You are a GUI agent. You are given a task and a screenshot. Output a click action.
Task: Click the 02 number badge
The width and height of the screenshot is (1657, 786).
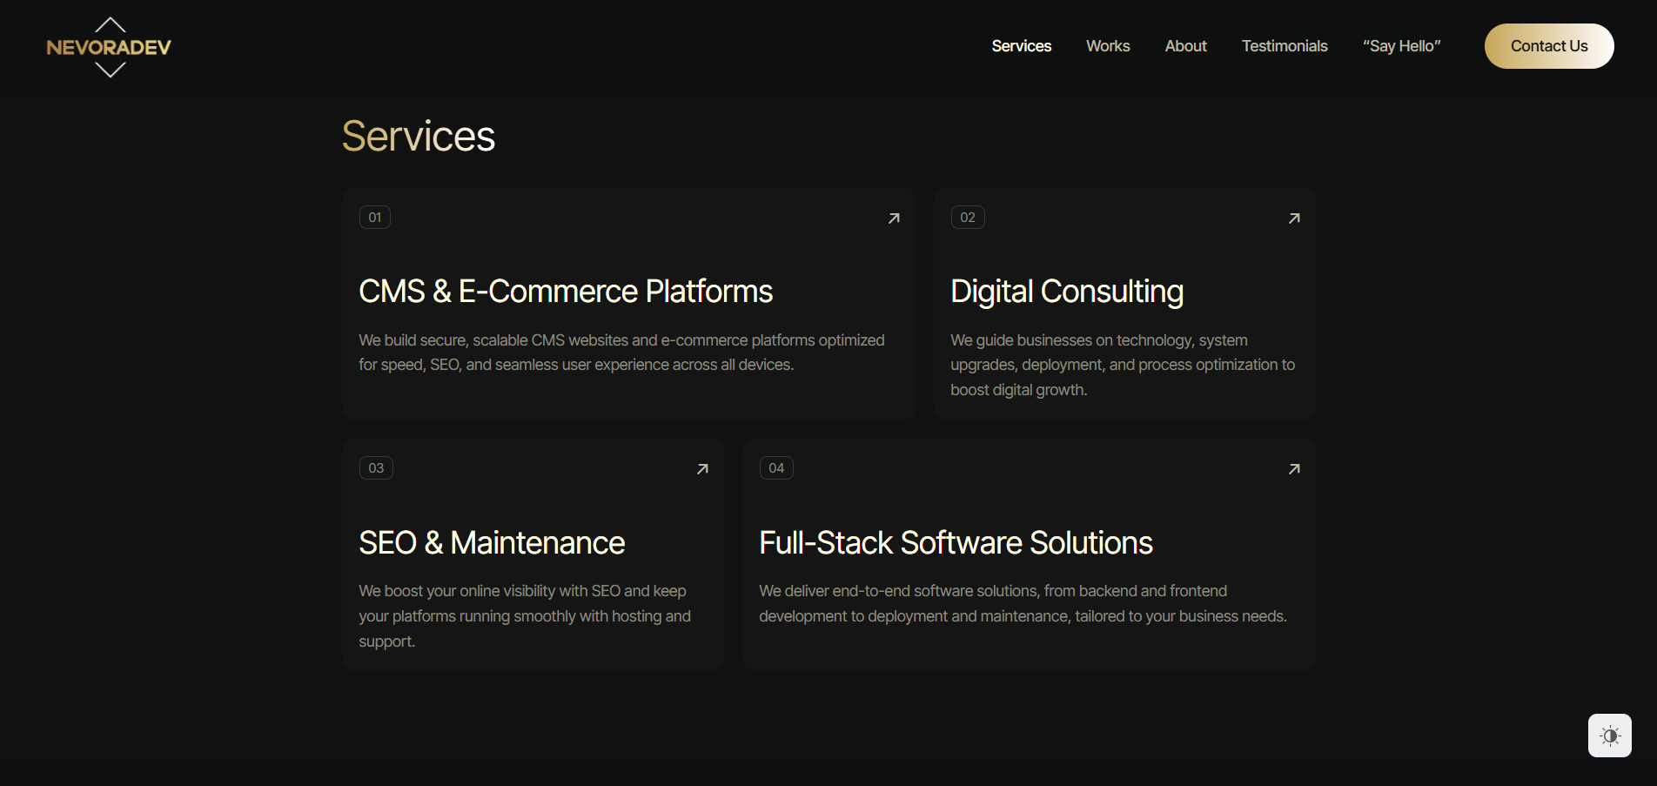coord(967,218)
